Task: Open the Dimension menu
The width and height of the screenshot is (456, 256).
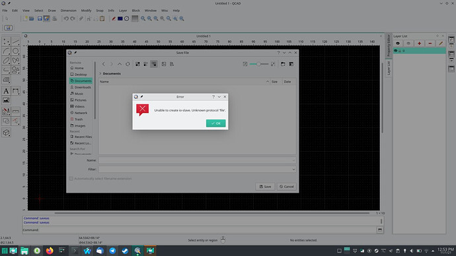Action: coord(68,11)
